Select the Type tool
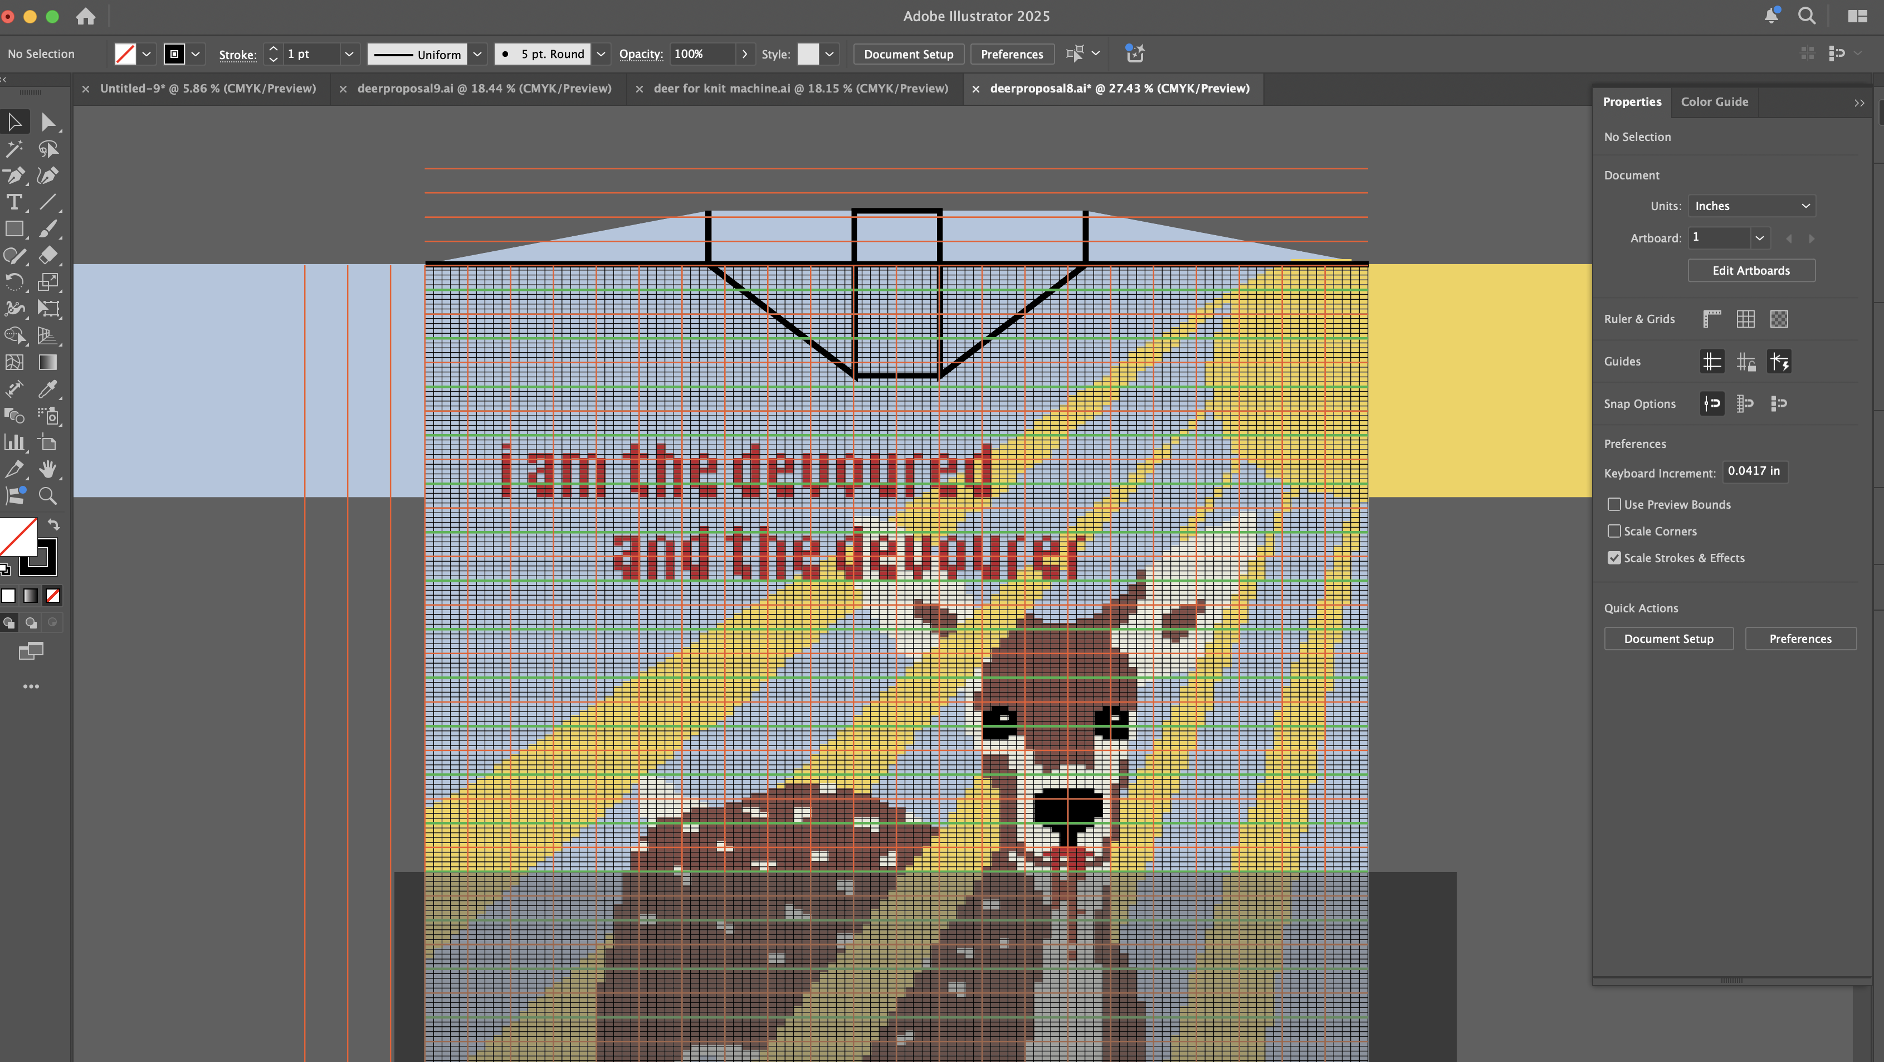This screenshot has width=1884, height=1062. click(x=14, y=203)
